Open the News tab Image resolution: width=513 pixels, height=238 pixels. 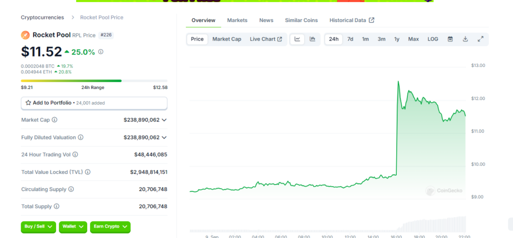(x=267, y=20)
